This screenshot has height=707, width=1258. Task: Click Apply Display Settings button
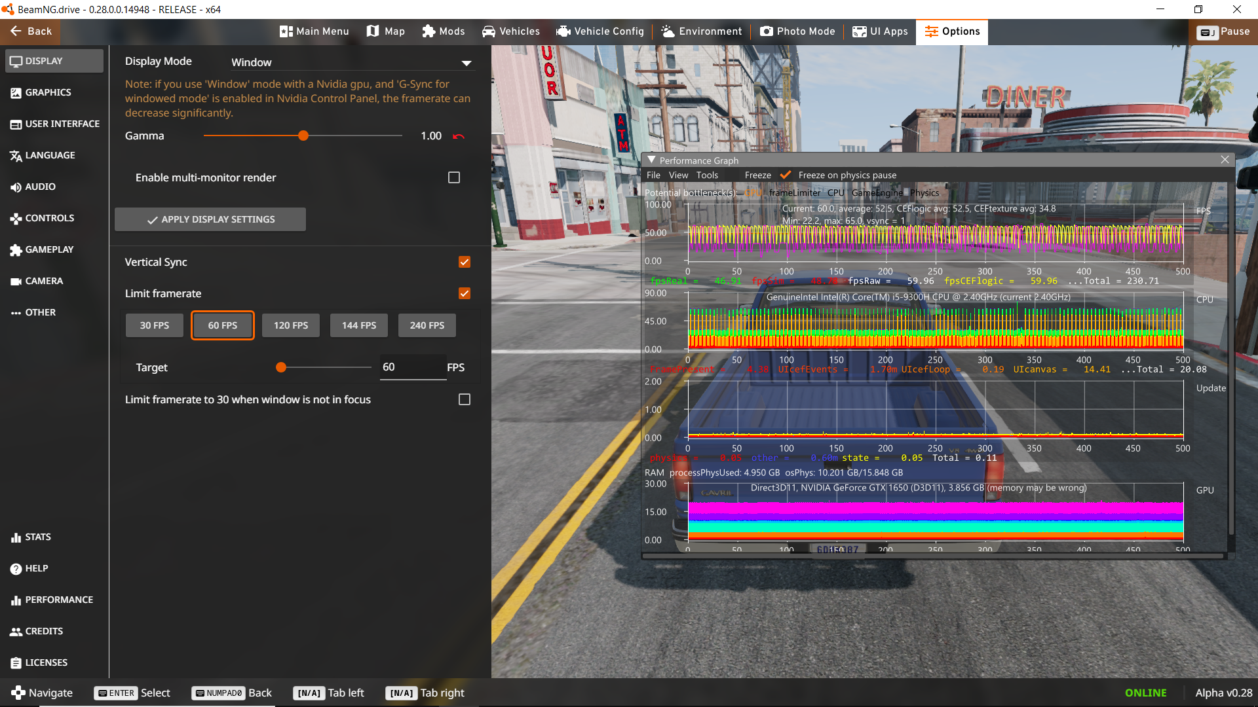(x=210, y=219)
